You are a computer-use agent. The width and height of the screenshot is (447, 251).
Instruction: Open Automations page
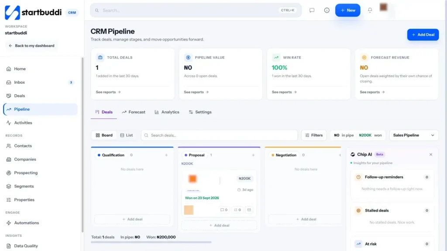[40, 223]
